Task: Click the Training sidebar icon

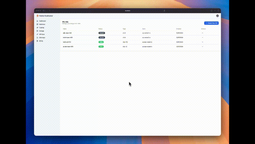Action: (x=37, y=28)
